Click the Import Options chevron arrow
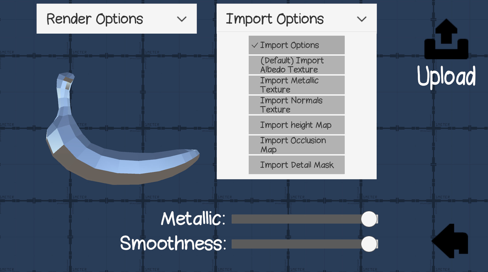 [x=362, y=19]
